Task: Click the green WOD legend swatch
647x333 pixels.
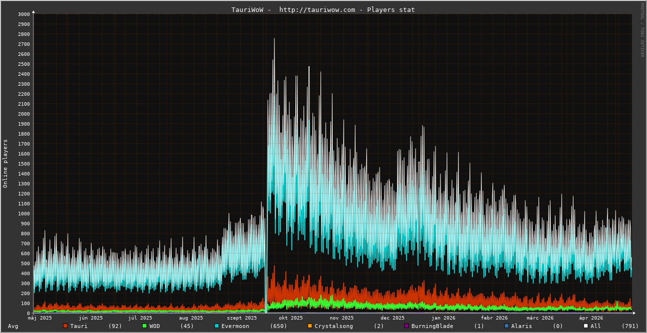Action: pos(145,326)
